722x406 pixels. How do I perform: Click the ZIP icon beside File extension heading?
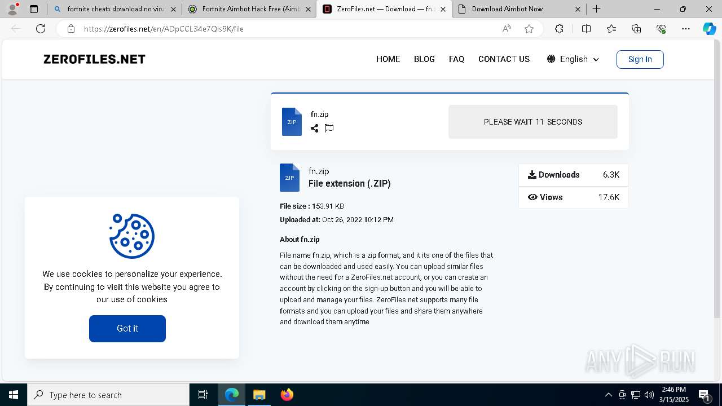pos(289,178)
